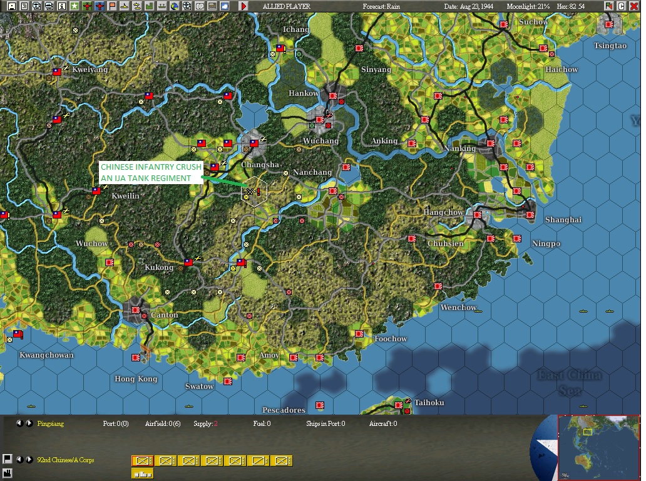Select the Japanese unit at Hankow
646x481 pixels.
coord(333,96)
